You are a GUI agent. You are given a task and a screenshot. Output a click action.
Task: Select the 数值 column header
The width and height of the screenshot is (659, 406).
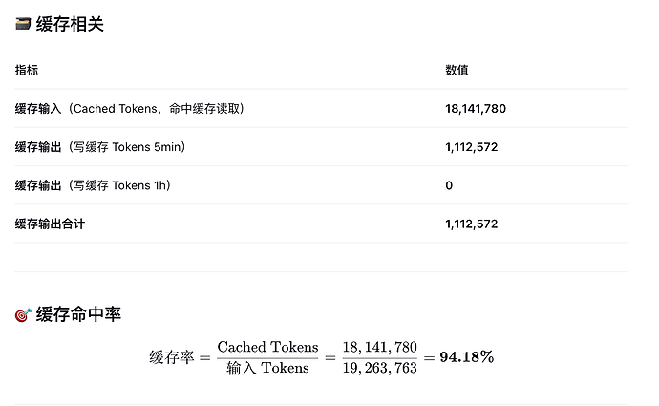click(457, 70)
